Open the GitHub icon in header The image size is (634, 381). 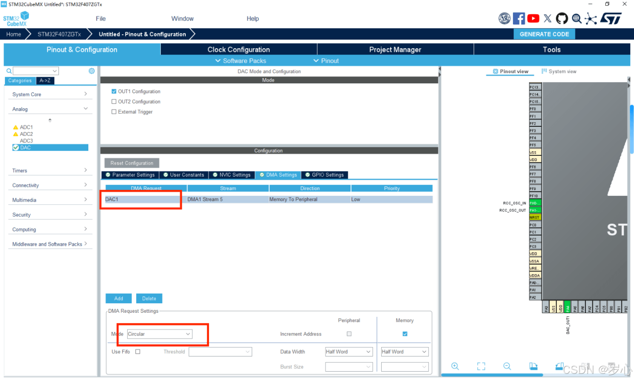[x=562, y=18]
